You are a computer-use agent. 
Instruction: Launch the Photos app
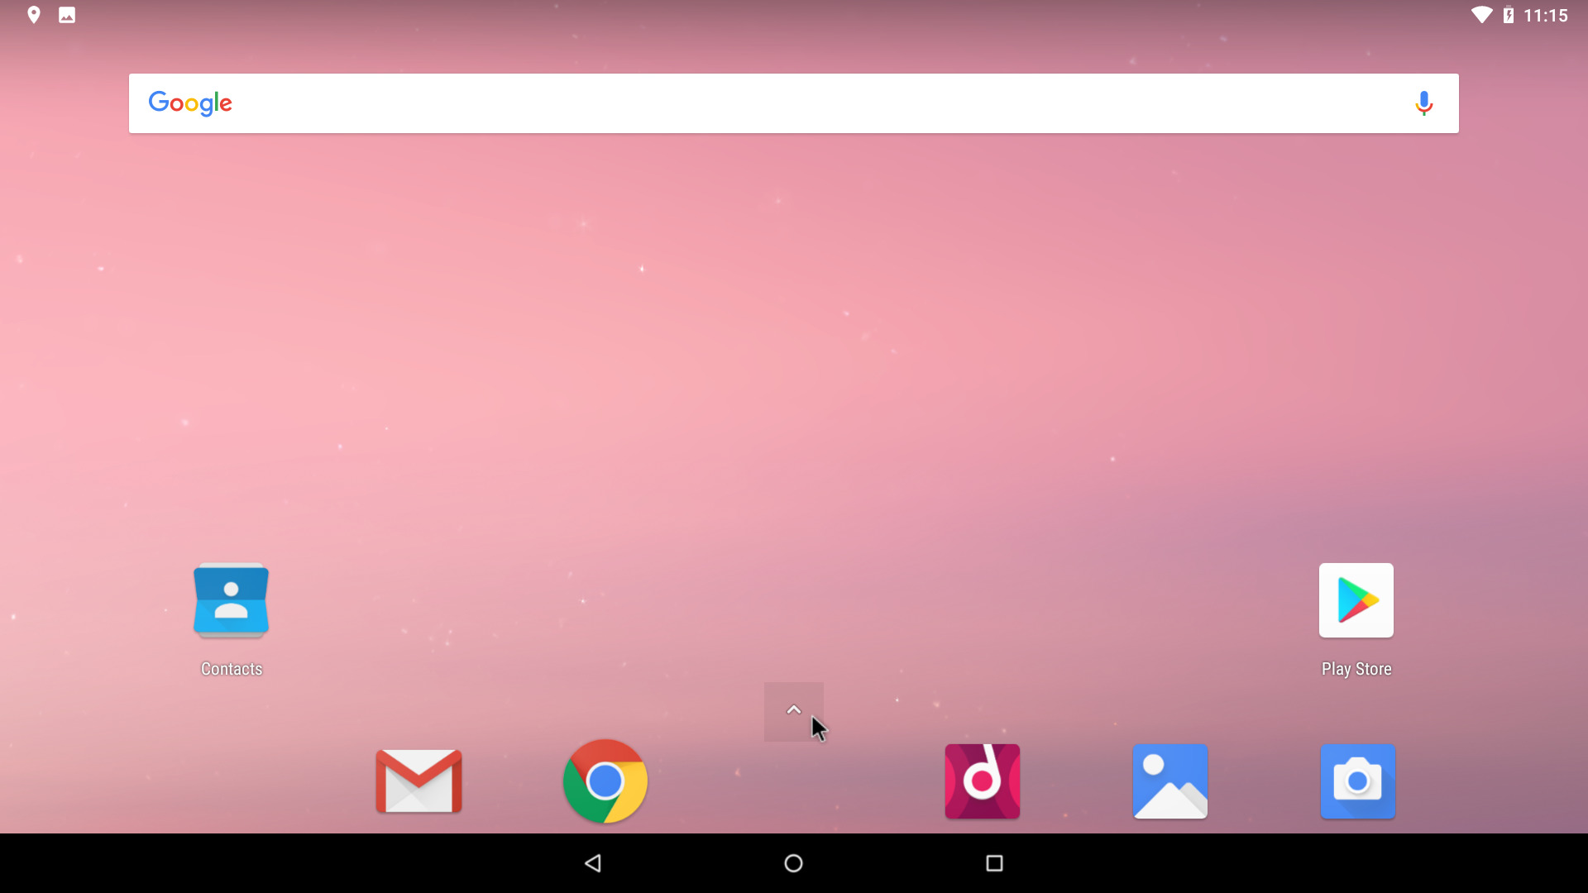click(1169, 781)
